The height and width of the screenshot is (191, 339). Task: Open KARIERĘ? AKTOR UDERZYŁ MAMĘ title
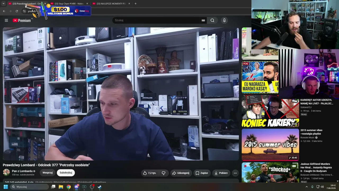click(317, 102)
